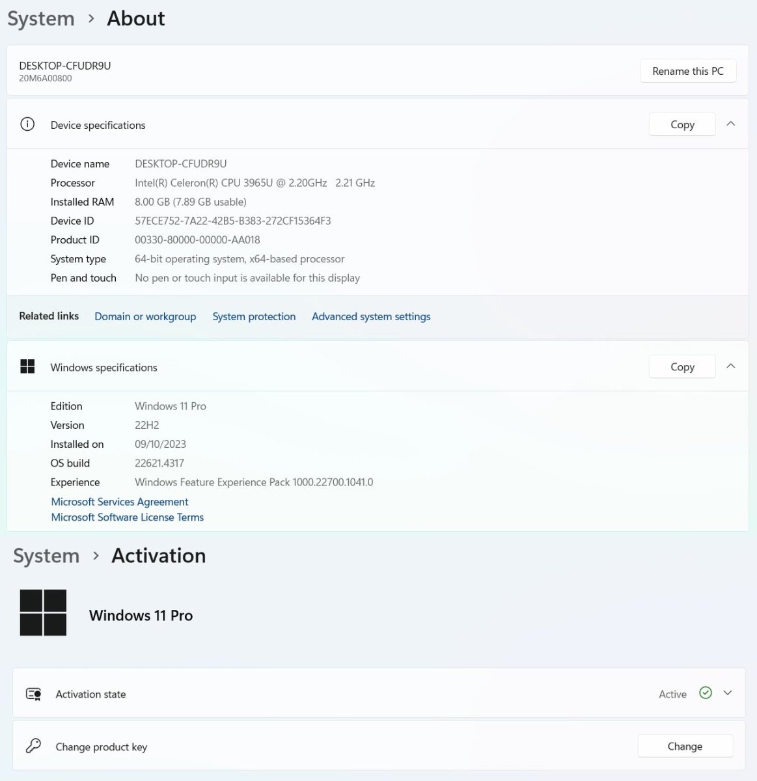Image resolution: width=757 pixels, height=781 pixels.
Task: Open Advanced system settings link
Action: (x=371, y=316)
